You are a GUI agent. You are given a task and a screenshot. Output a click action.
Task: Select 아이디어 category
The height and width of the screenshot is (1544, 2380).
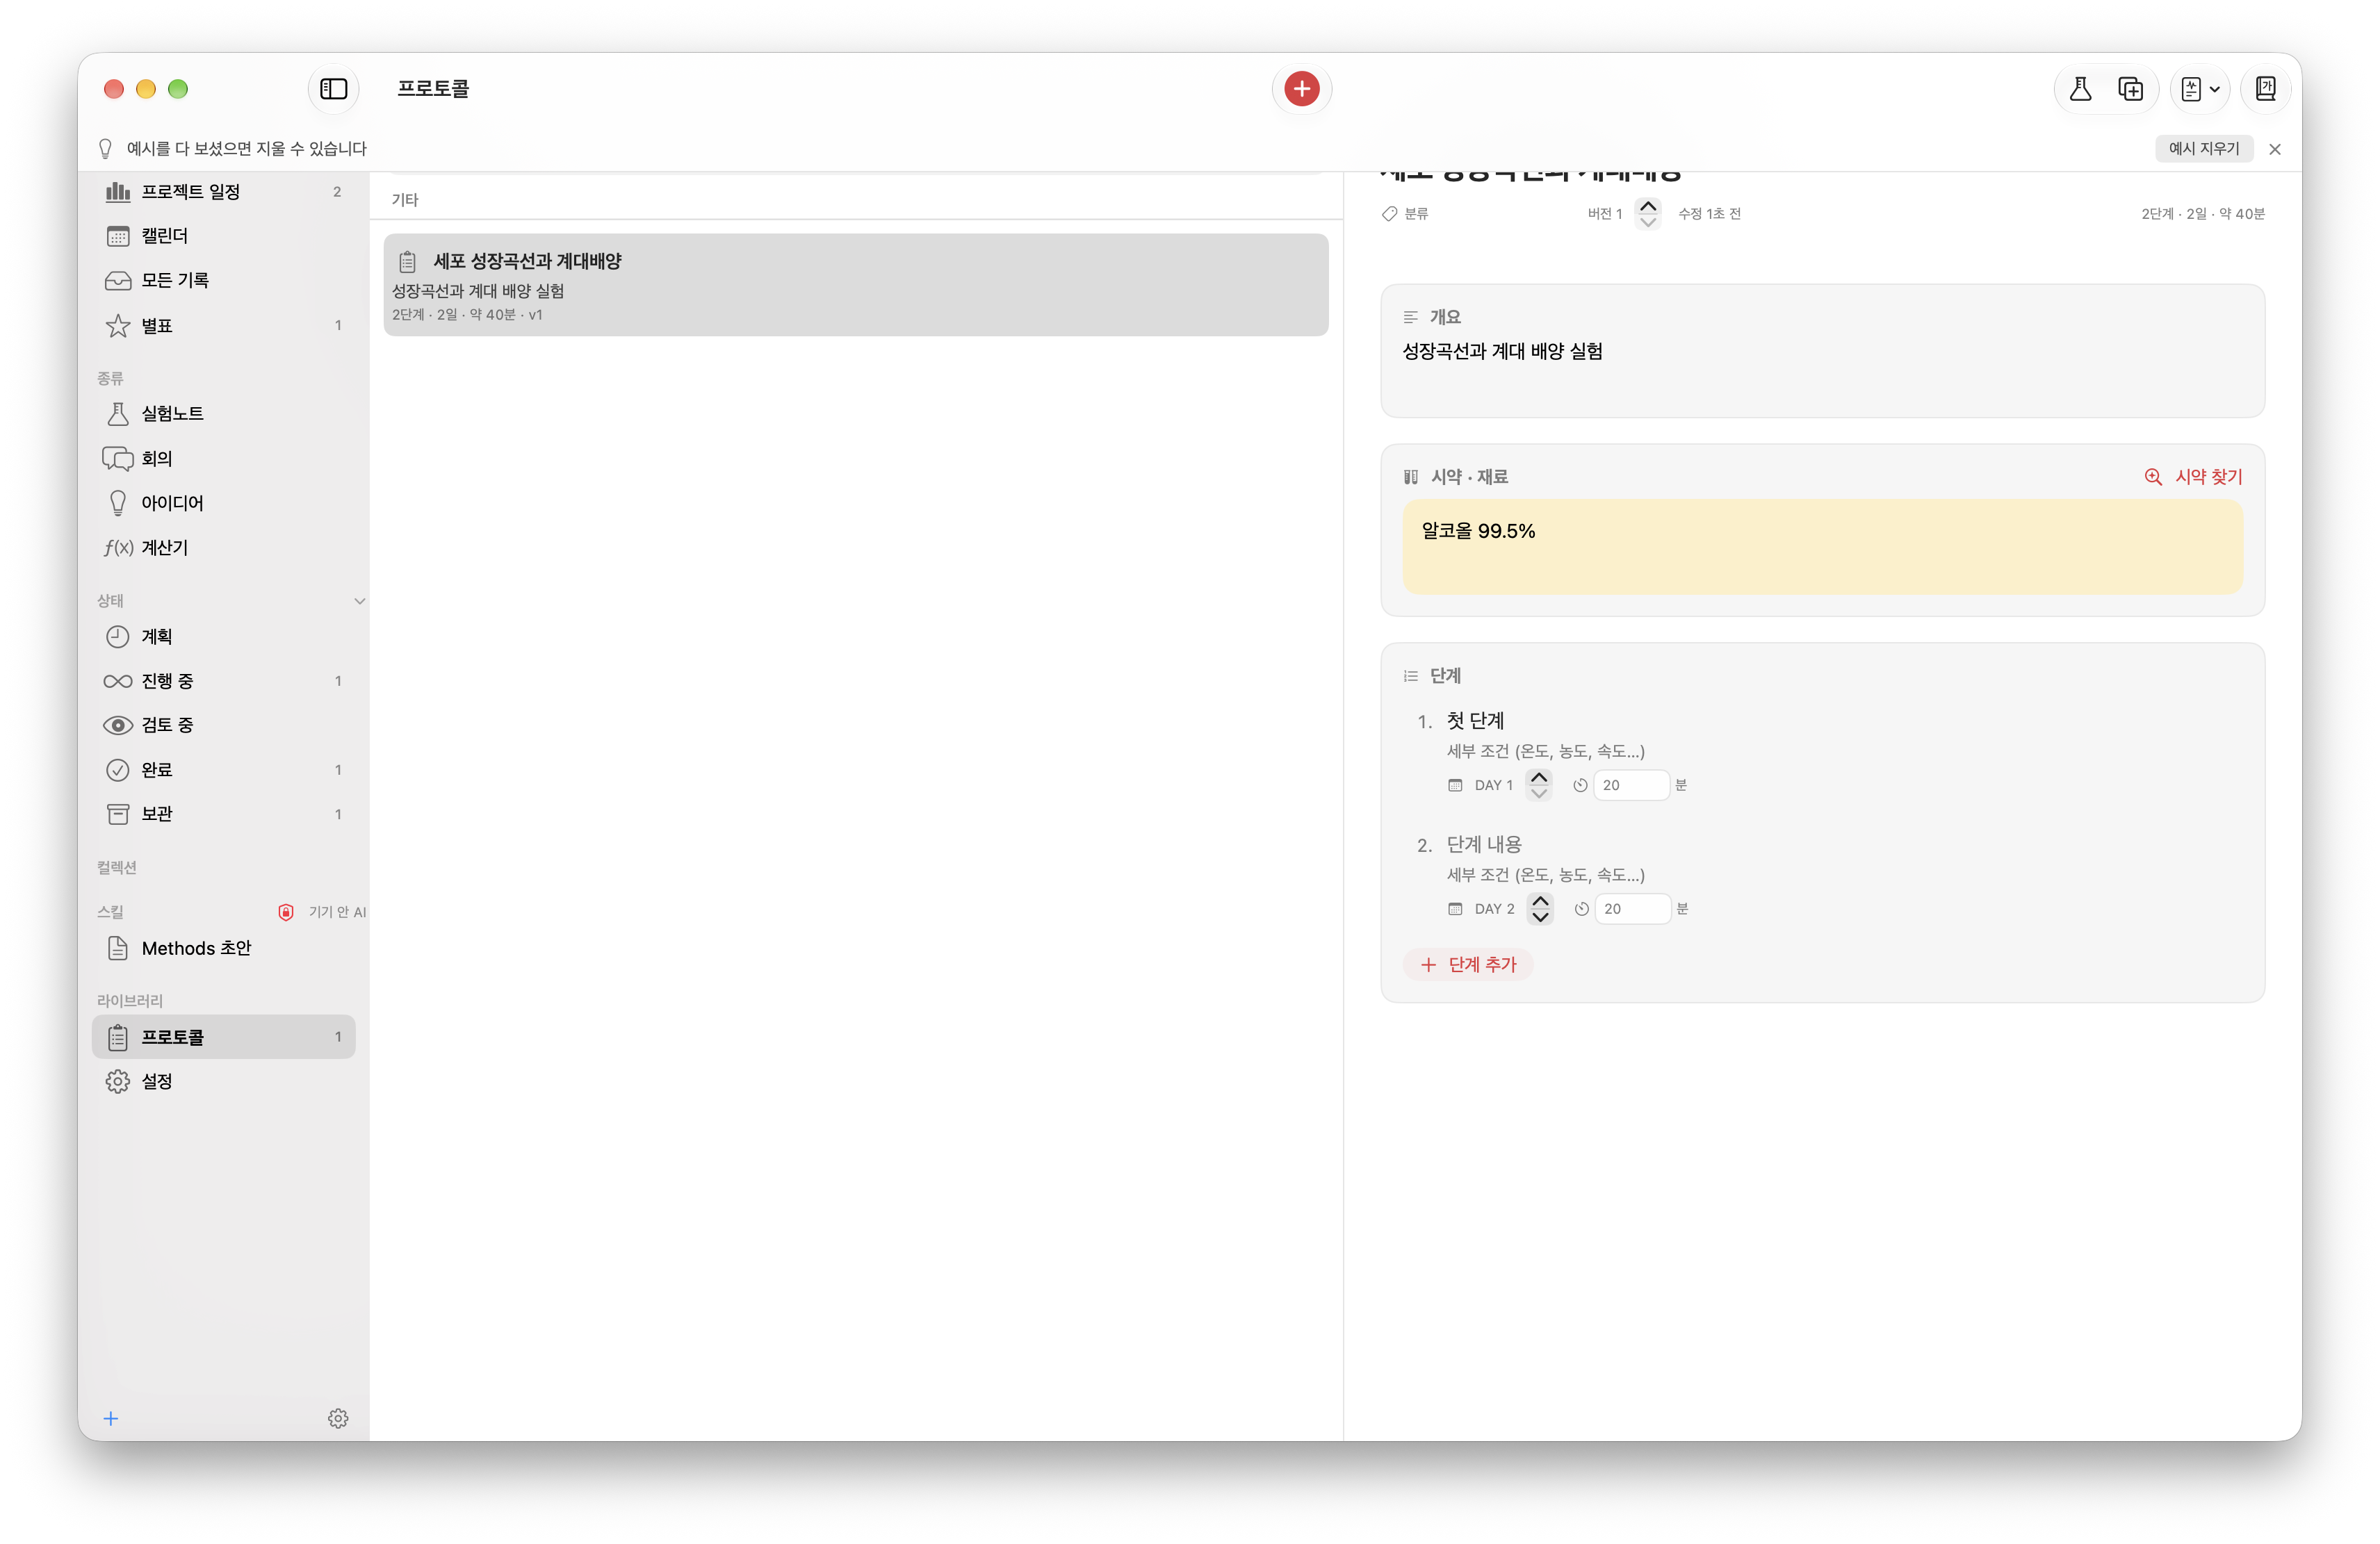click(224, 502)
